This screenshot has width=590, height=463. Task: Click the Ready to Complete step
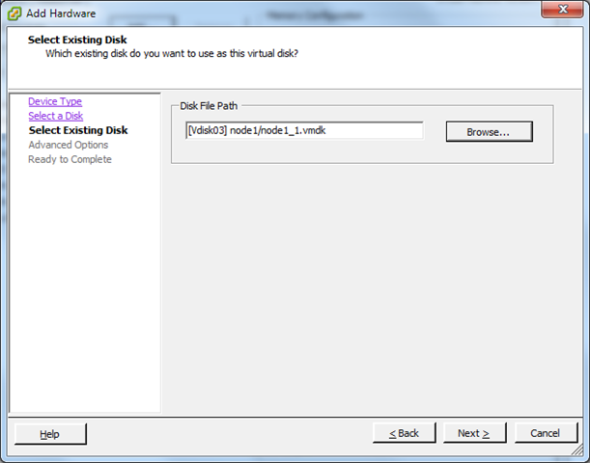pos(70,159)
